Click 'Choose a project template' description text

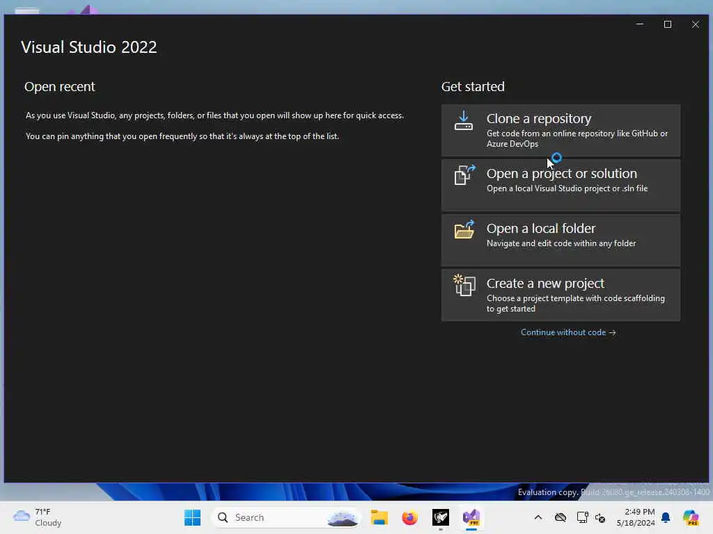[x=576, y=303]
